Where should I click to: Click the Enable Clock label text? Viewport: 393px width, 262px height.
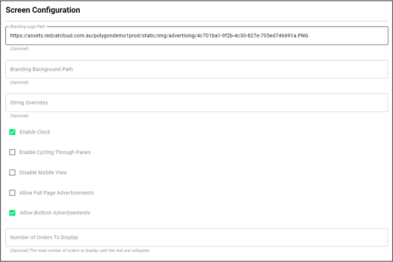pyautogui.click(x=35, y=132)
